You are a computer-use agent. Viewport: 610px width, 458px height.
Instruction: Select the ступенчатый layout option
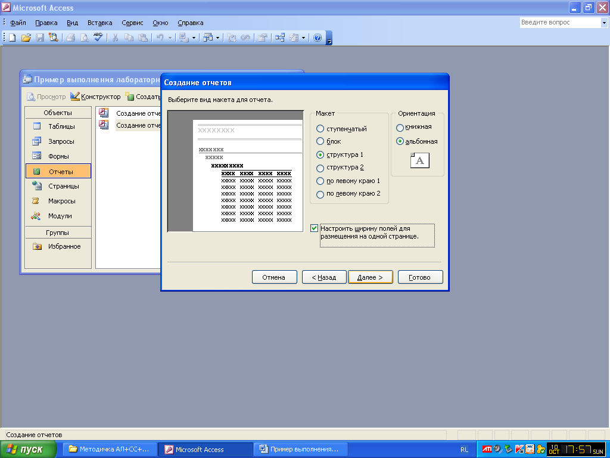click(x=320, y=129)
